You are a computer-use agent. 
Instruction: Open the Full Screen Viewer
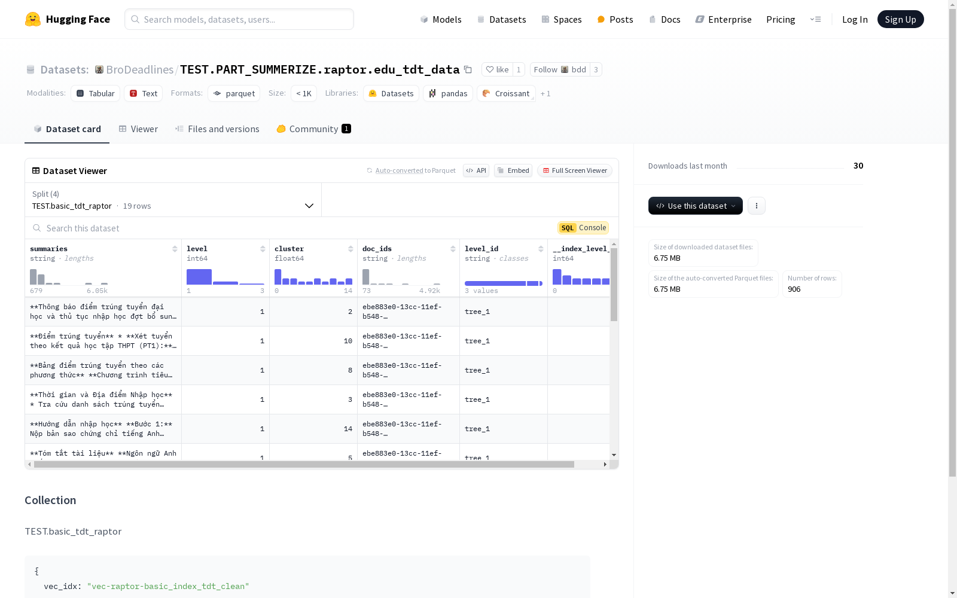coord(575,170)
